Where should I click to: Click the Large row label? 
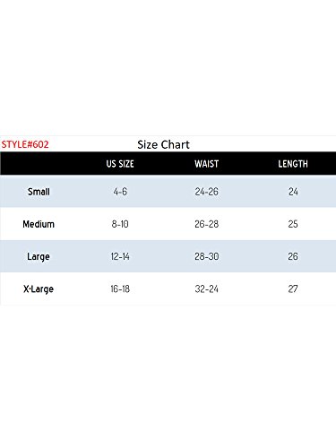coord(39,256)
